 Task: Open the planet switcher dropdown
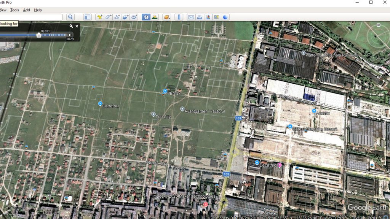pos(167,17)
